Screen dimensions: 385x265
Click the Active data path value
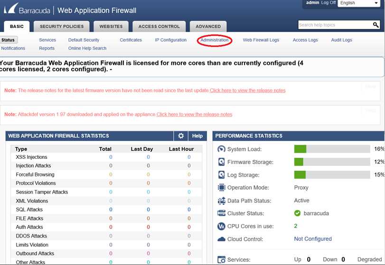[x=301, y=200]
